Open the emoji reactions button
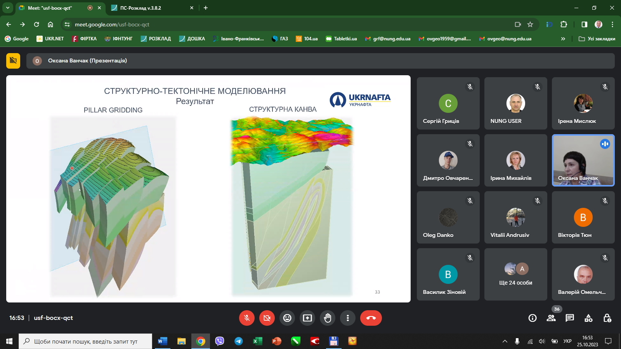This screenshot has width=621, height=349. tap(287, 318)
